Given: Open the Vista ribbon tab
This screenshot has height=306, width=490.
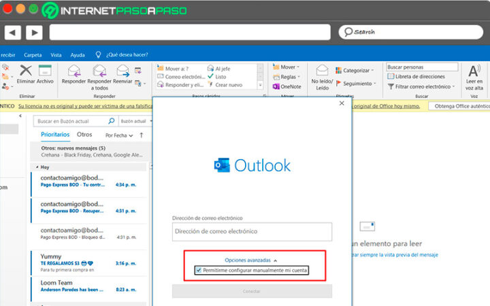Looking at the screenshot, I should pyautogui.click(x=56, y=55).
